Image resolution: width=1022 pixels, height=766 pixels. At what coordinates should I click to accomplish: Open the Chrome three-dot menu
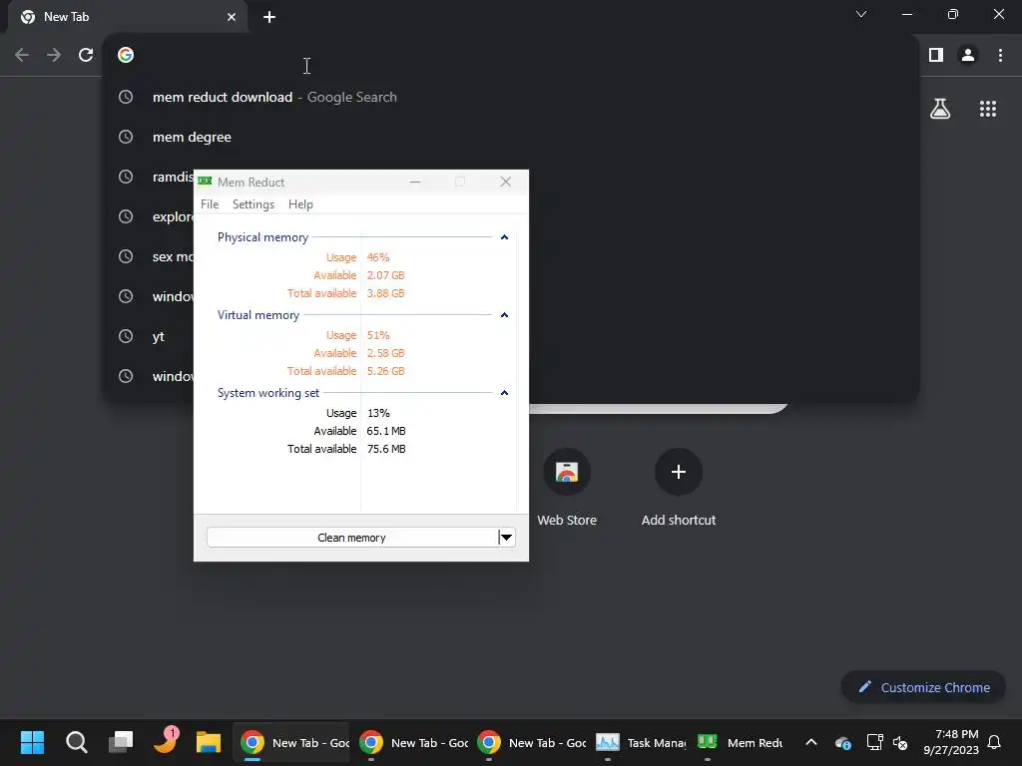coord(1000,56)
